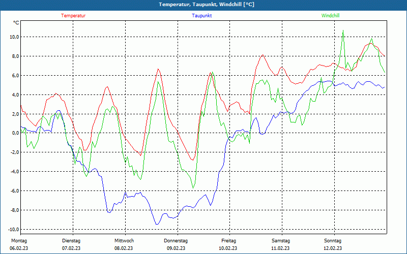
Task: Click the green Windchill legend label
Action: [330, 16]
